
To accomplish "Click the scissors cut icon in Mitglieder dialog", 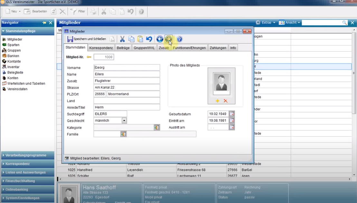I will (123, 39).
